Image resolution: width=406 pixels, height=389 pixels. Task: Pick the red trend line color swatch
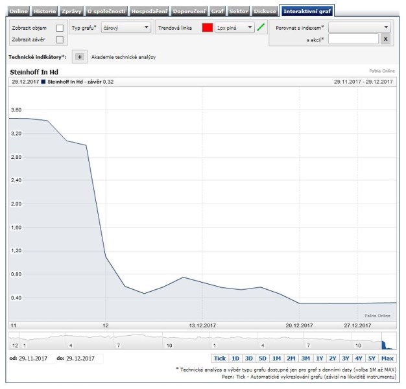coord(208,28)
